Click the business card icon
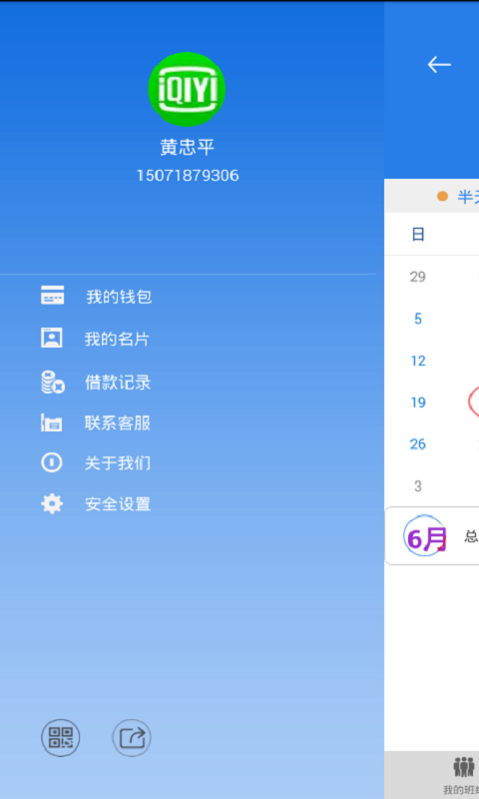This screenshot has width=479, height=799. (52, 338)
